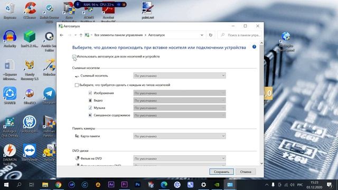Select the Audacity desktop icon
Viewport: 338px width, 190px height.
coord(10,39)
